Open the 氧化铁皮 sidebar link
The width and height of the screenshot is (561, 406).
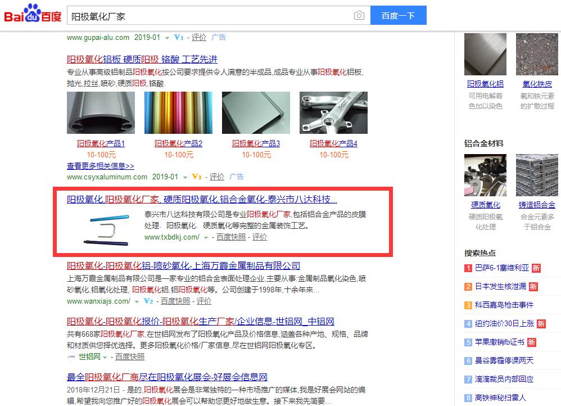537,84
